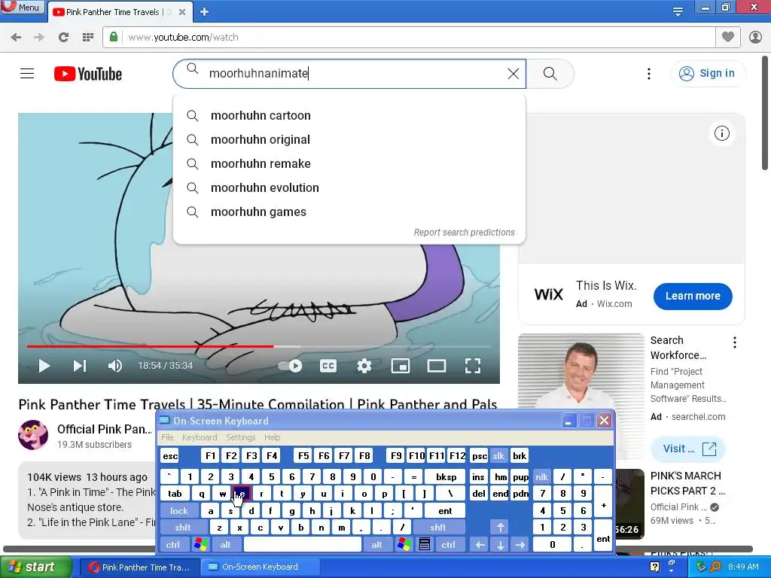Click page vertical scrollbar
Image resolution: width=771 pixels, height=578 pixels.
coord(765,113)
